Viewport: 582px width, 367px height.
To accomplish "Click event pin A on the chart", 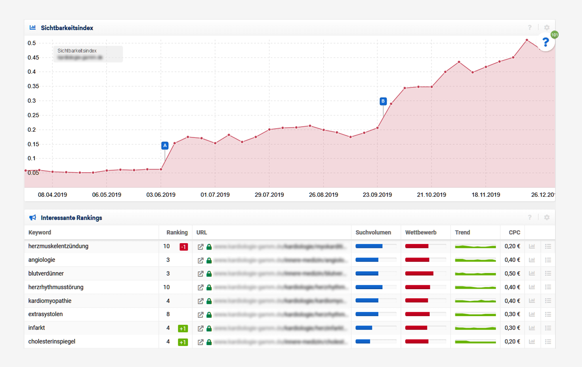I will (x=165, y=146).
